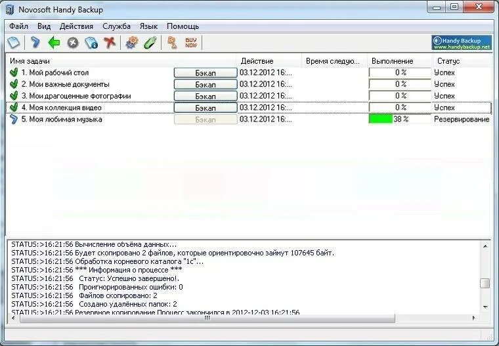Image resolution: width=499 pixels, height=346 pixels.
Task: Click progress bar of Мой рабочий стол
Action: (400, 73)
